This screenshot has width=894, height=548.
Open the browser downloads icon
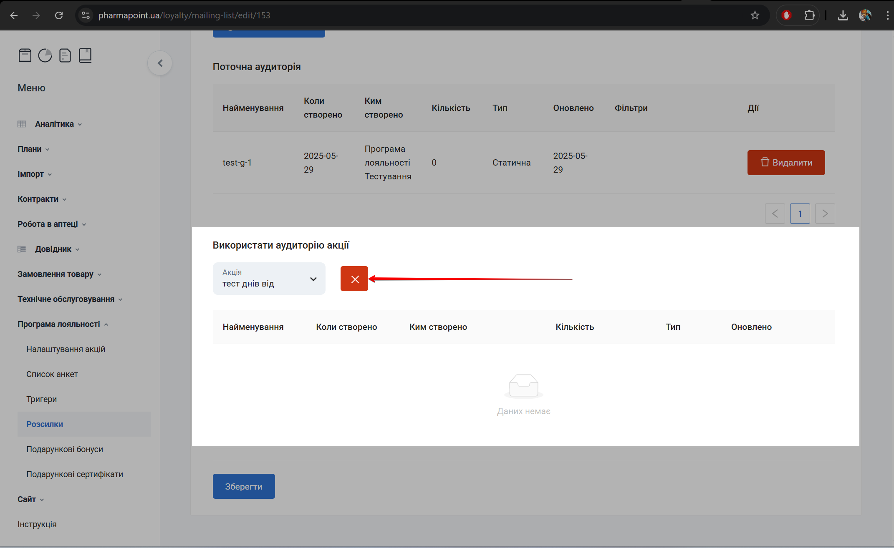843,15
